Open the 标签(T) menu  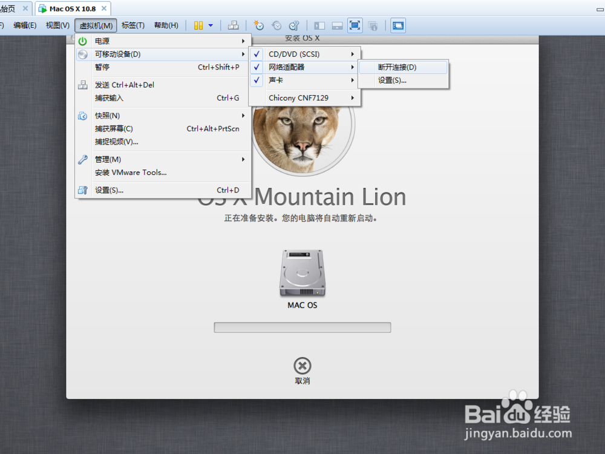[x=132, y=25]
